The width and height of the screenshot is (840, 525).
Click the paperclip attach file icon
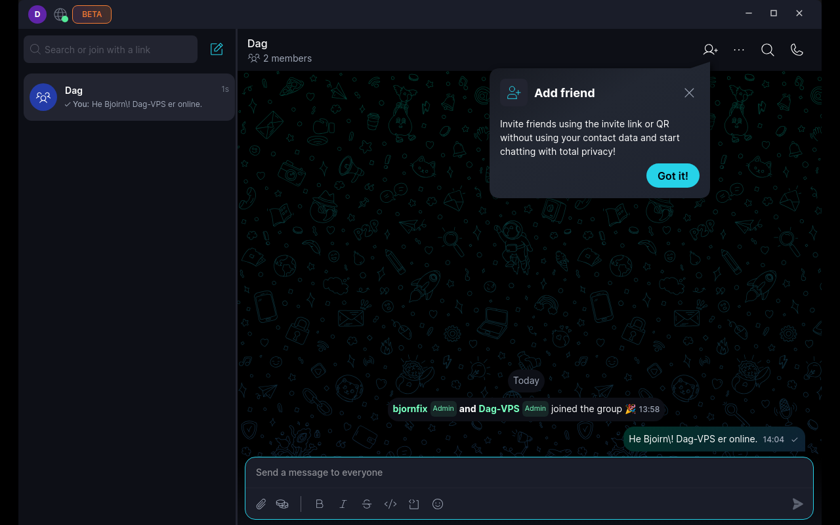(261, 504)
